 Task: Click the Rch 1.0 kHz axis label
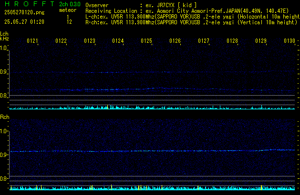click(3, 131)
